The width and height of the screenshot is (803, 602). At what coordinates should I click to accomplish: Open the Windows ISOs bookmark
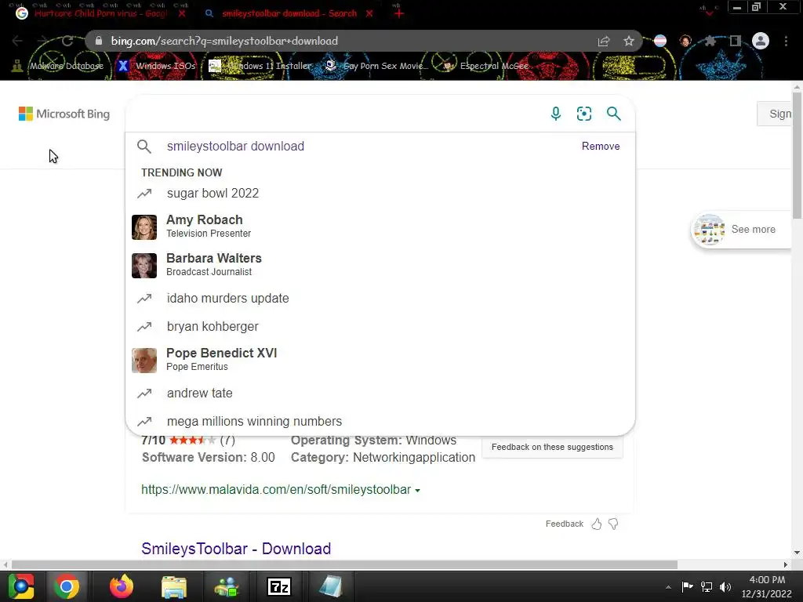point(157,66)
